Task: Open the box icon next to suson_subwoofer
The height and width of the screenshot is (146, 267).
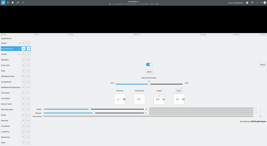Action: point(247,3)
